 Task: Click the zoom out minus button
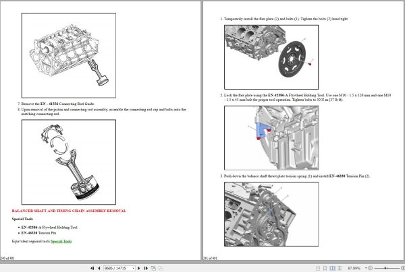(x=370, y=268)
